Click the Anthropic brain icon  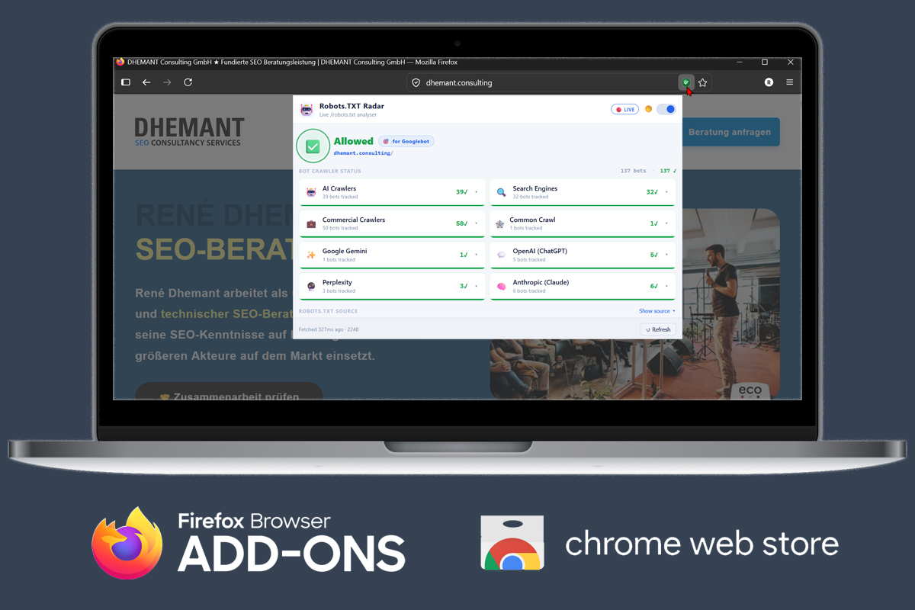point(501,286)
